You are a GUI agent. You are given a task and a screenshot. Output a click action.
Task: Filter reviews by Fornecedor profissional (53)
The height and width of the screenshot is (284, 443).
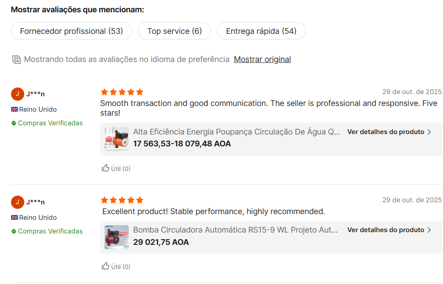coord(71,31)
